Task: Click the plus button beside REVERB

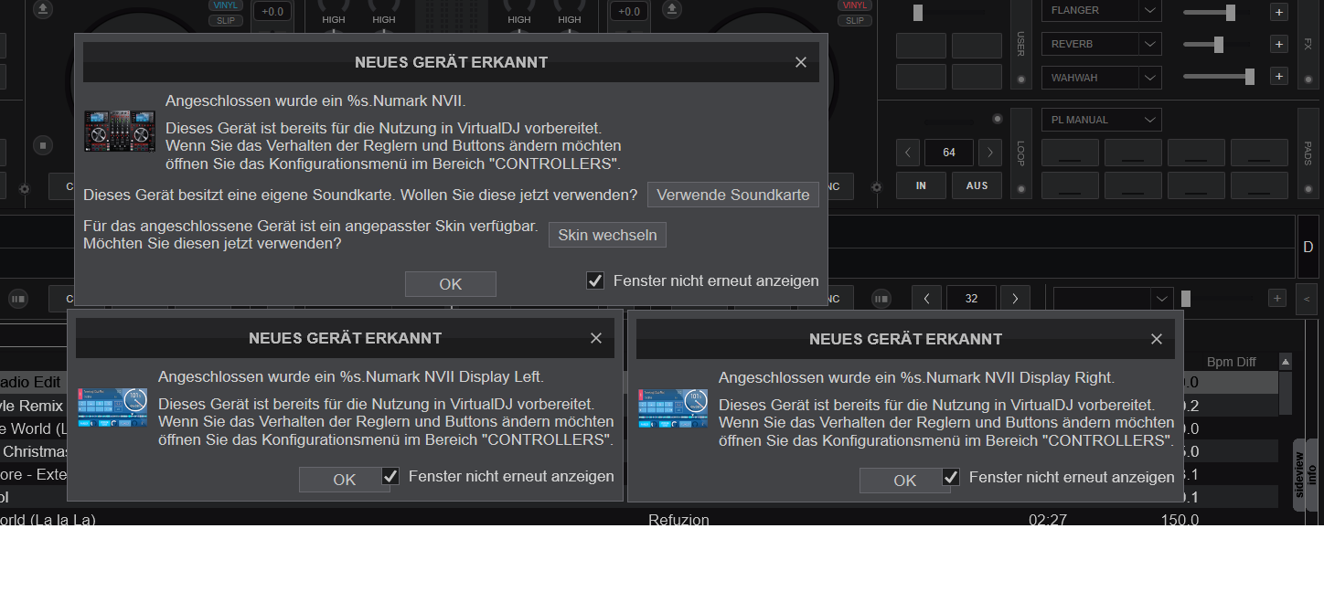Action: tap(1278, 44)
